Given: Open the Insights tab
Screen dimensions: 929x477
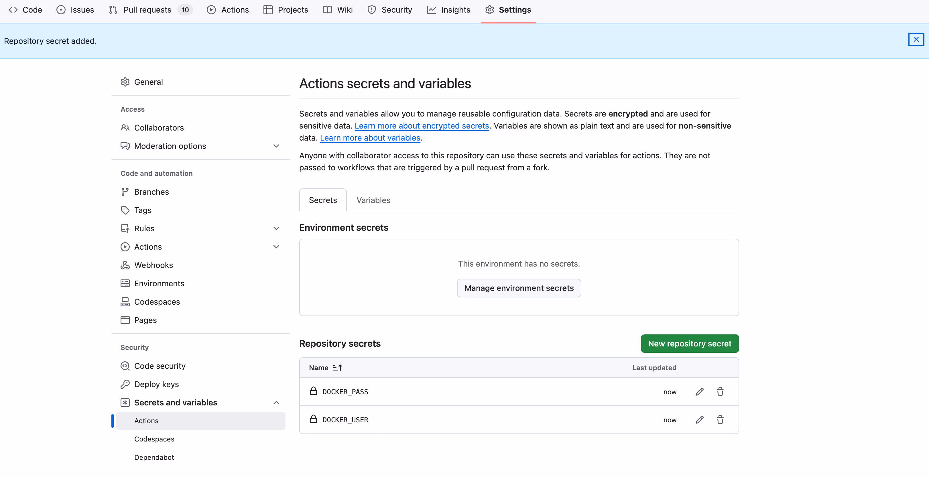Looking at the screenshot, I should (x=449, y=10).
